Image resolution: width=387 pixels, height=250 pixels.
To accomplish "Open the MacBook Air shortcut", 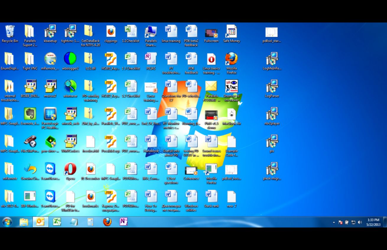I will 231,115.
